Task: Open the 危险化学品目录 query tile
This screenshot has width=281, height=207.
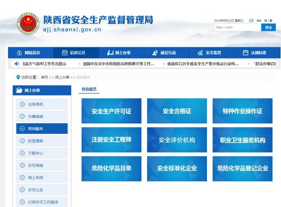Action: point(111,169)
